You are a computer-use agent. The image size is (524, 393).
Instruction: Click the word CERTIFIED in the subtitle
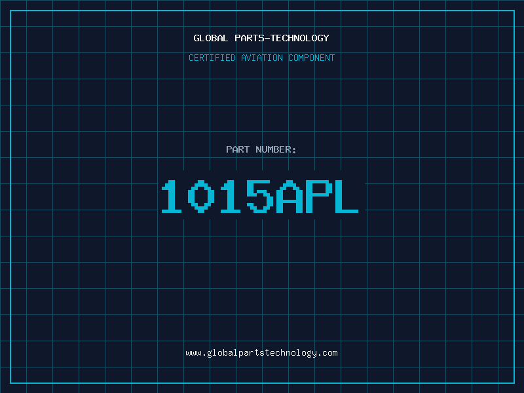pos(212,58)
